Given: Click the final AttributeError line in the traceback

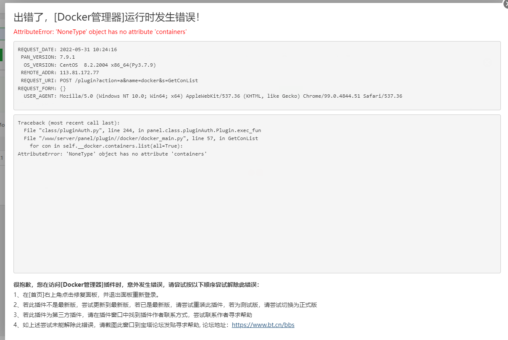Looking at the screenshot, I should click(112, 154).
